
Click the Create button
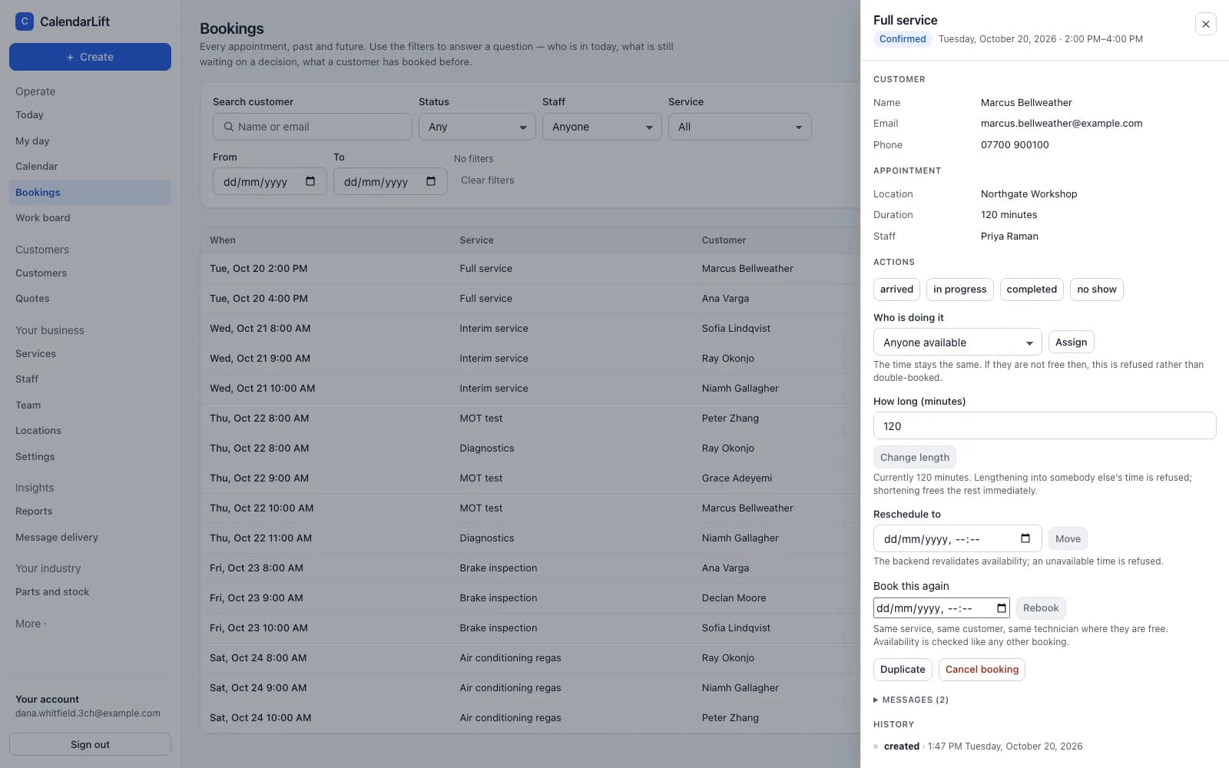tap(90, 57)
